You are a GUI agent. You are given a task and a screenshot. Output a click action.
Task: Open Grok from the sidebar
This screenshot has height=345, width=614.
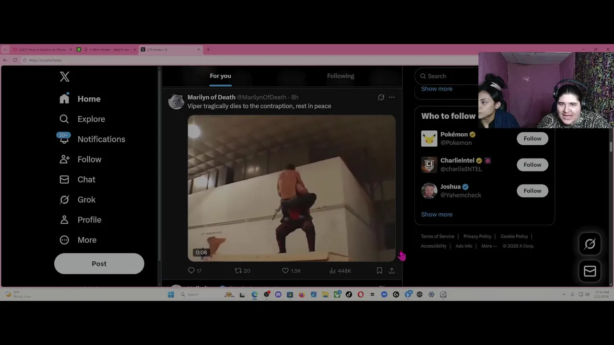click(77, 199)
